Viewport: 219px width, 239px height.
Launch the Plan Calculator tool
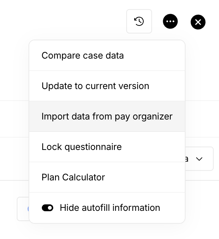[x=107, y=177]
